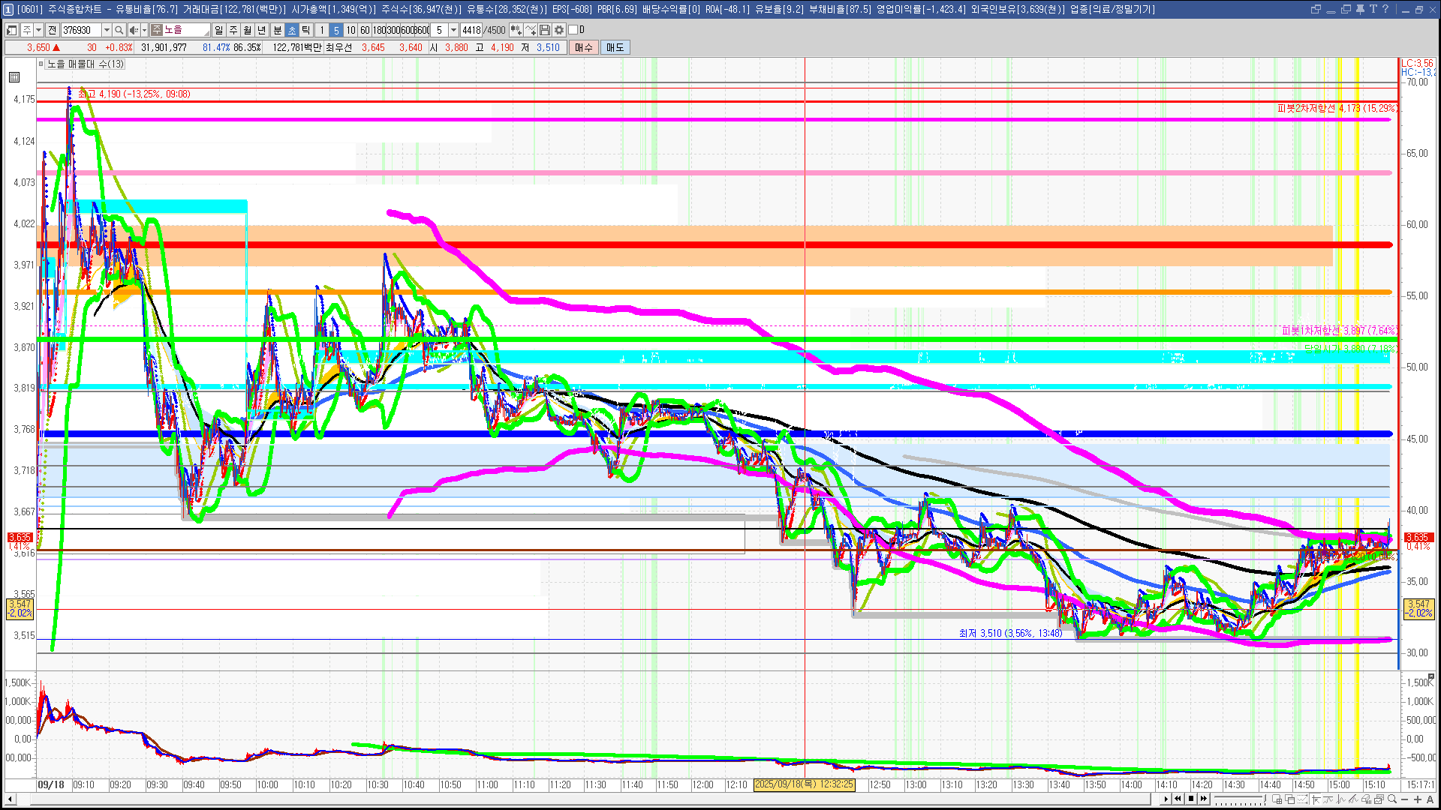1441x810 pixels.
Task: Click the bottom magnifier zoom icon
Action: pyautogui.click(x=1392, y=799)
